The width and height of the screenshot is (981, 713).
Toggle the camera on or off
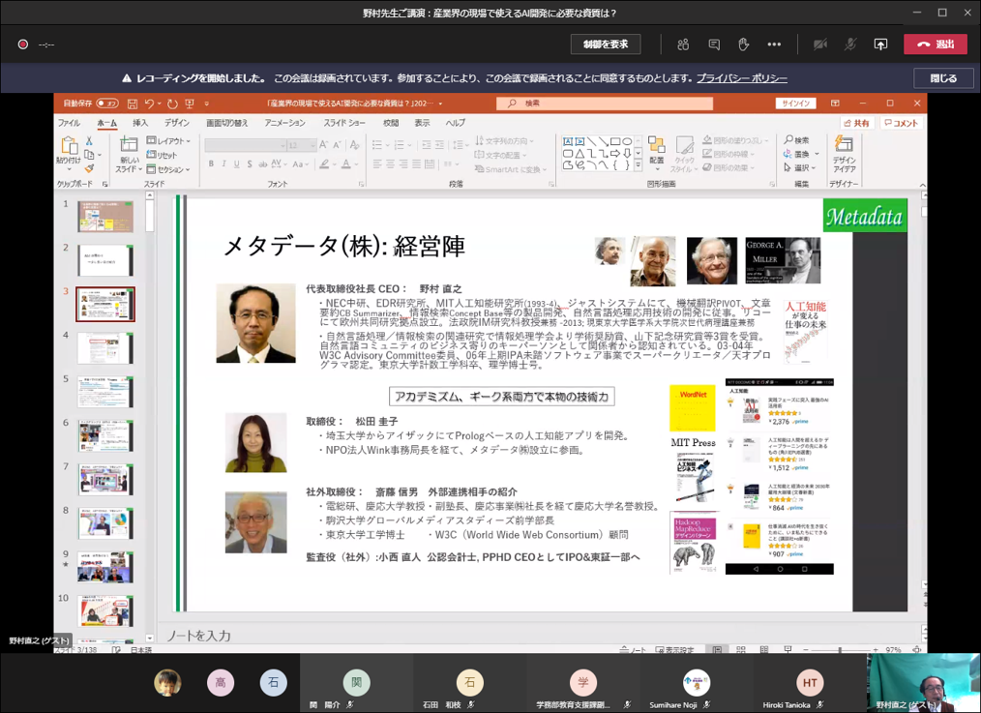(820, 45)
